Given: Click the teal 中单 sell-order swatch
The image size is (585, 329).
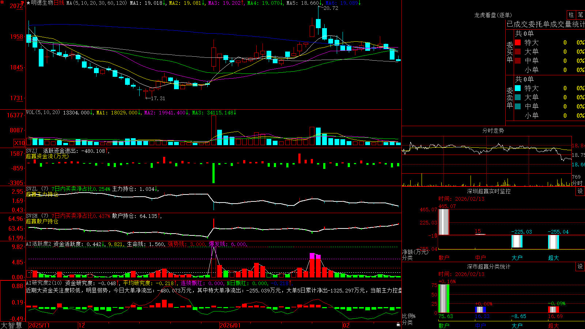Looking at the screenshot, I should tap(518, 106).
